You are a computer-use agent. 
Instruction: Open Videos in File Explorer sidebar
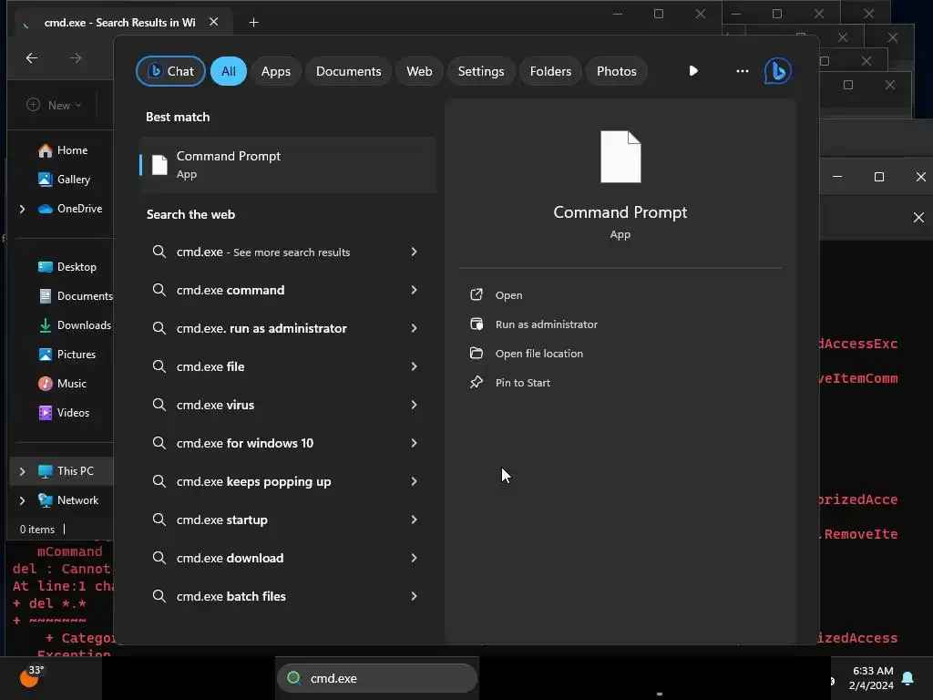point(64,413)
